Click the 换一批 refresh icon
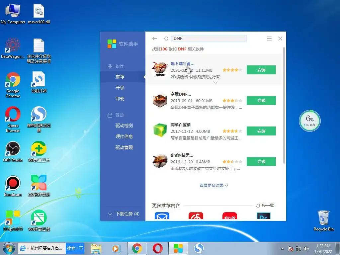Screen dimensions: 340x255 click(258, 206)
